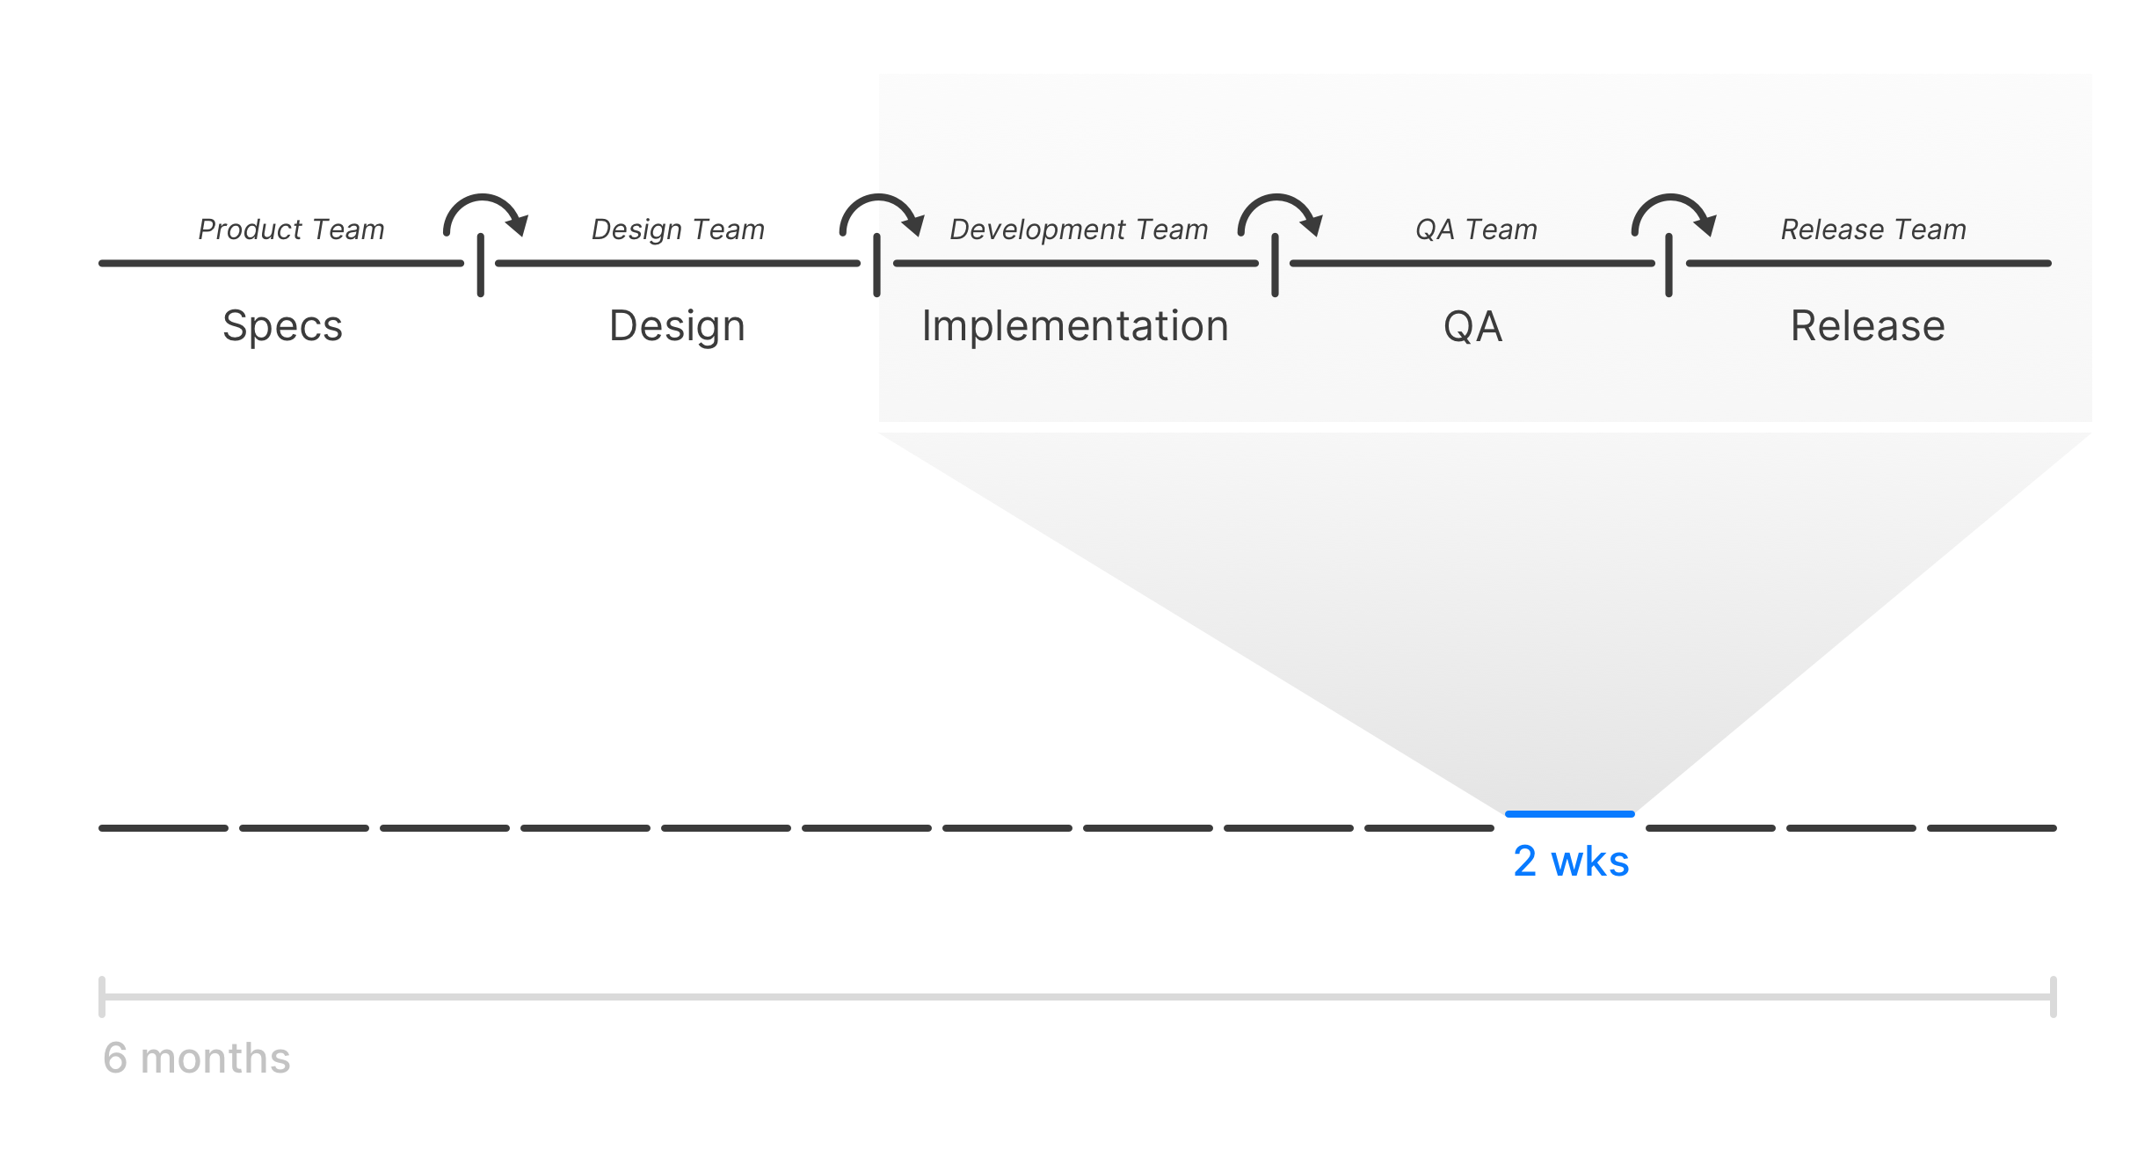Select the "Product Team" italic label
This screenshot has height=1157, width=2152.
coord(291,229)
